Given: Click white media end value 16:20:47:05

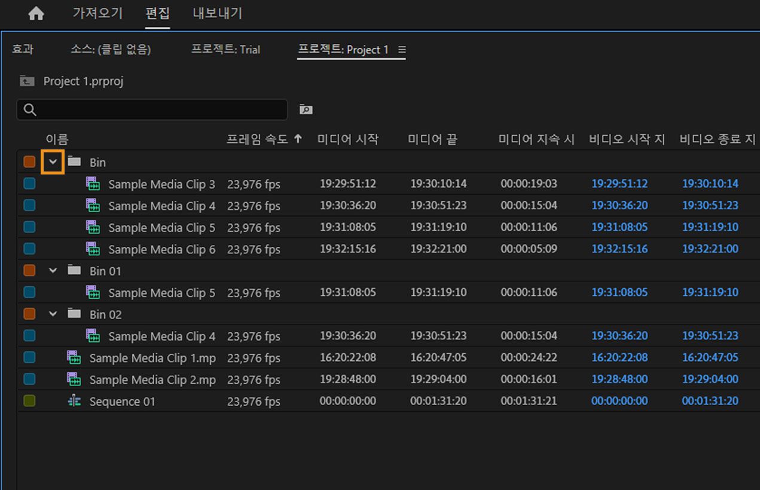Looking at the screenshot, I should click(x=438, y=357).
